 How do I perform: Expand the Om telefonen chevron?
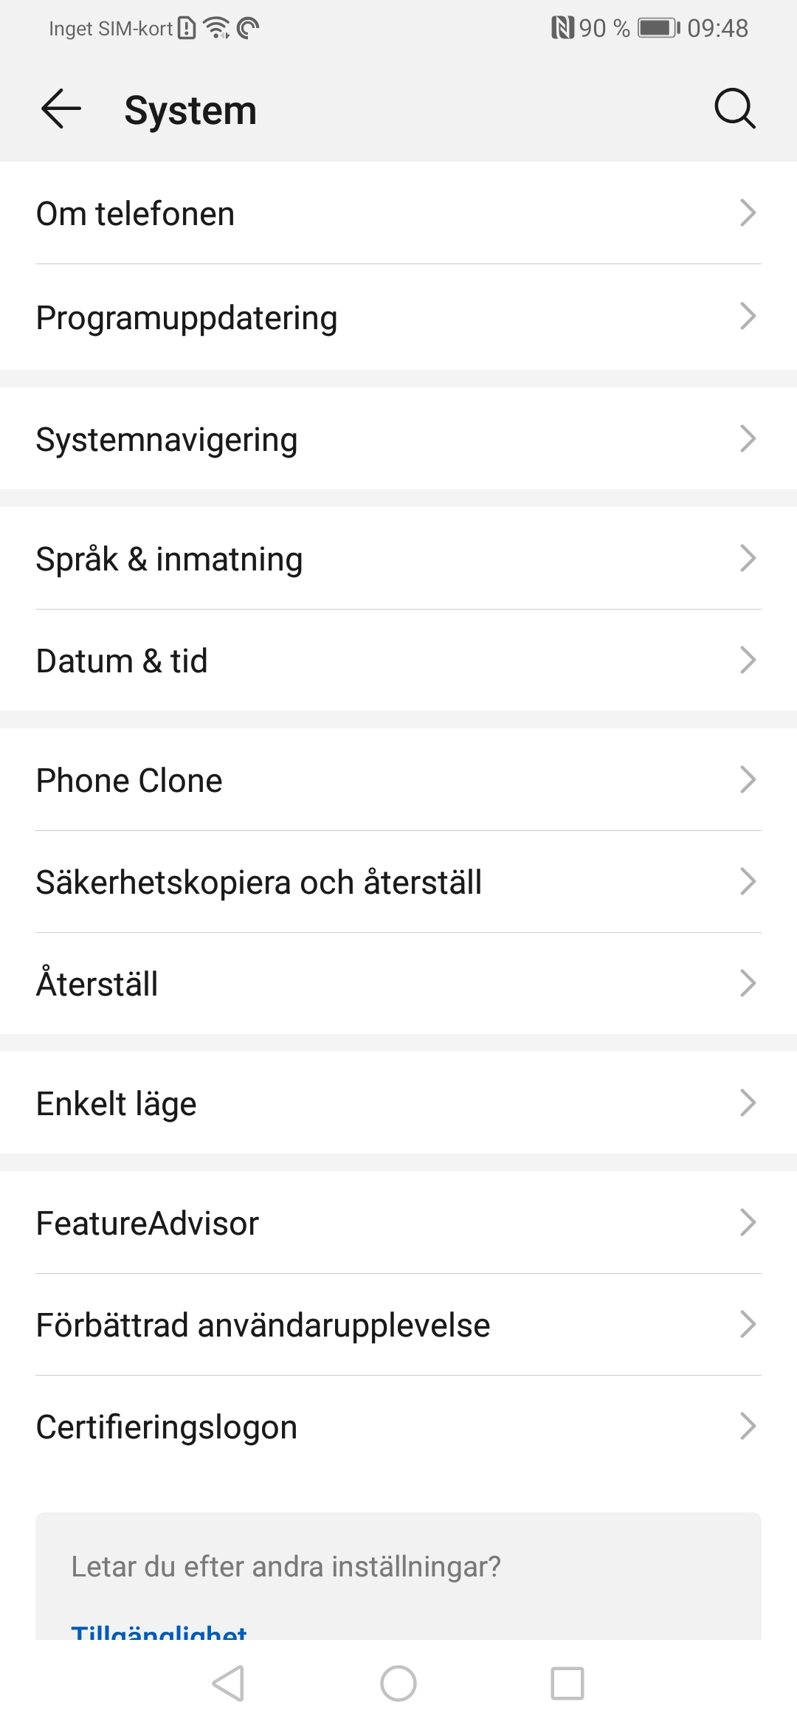[x=748, y=213]
